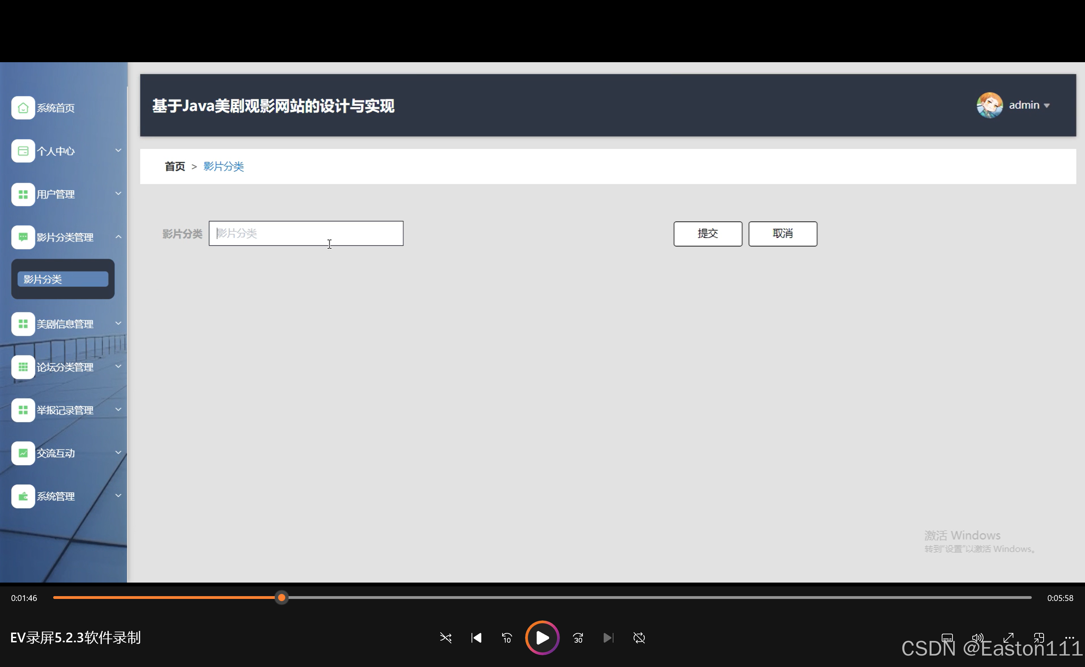Select the 美剧信息管理 grid icon
The height and width of the screenshot is (667, 1085).
(x=23, y=324)
